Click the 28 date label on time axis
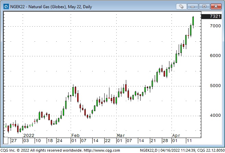 click(x=165, y=141)
